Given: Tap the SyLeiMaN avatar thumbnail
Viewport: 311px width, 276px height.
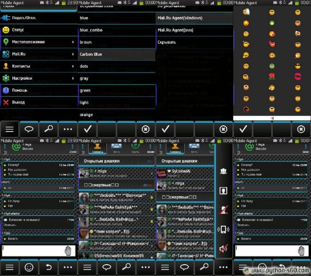Looking at the screenshot, I should click(x=161, y=173).
